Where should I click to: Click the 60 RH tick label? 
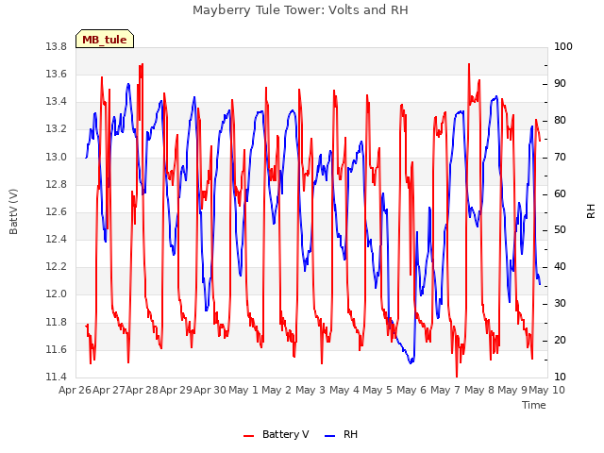[x=560, y=193]
